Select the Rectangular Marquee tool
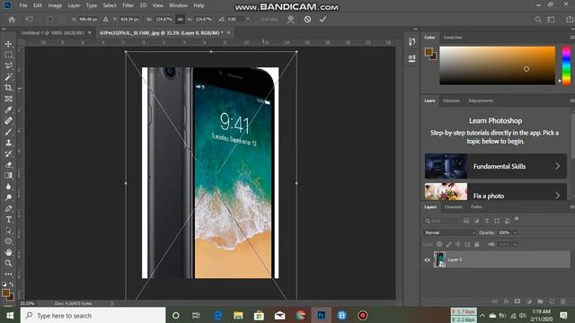The height and width of the screenshot is (323, 575). 8,55
